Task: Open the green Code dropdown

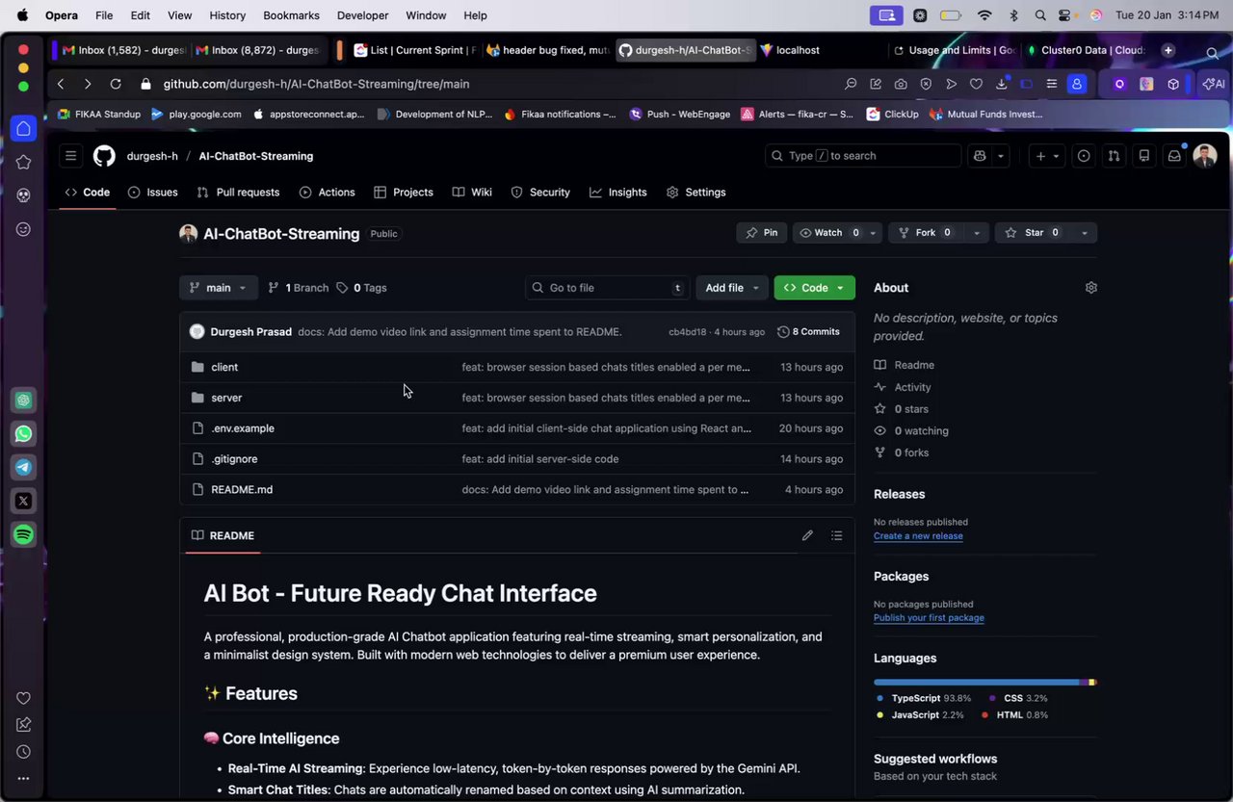Action: [x=814, y=288]
